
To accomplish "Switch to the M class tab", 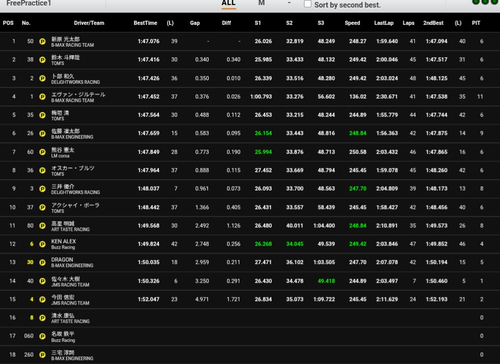I will pos(262,3).
